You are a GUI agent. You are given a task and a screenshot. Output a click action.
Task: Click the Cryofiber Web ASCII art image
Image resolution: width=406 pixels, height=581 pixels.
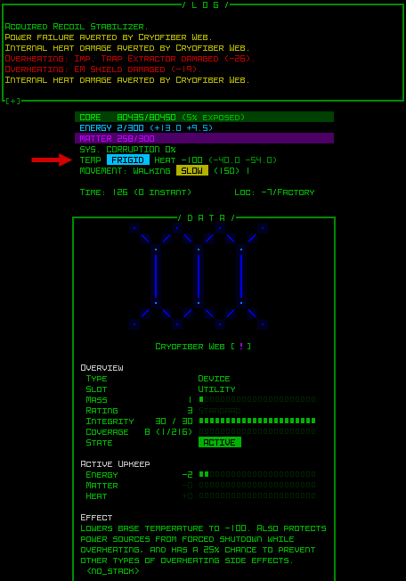[x=199, y=276]
